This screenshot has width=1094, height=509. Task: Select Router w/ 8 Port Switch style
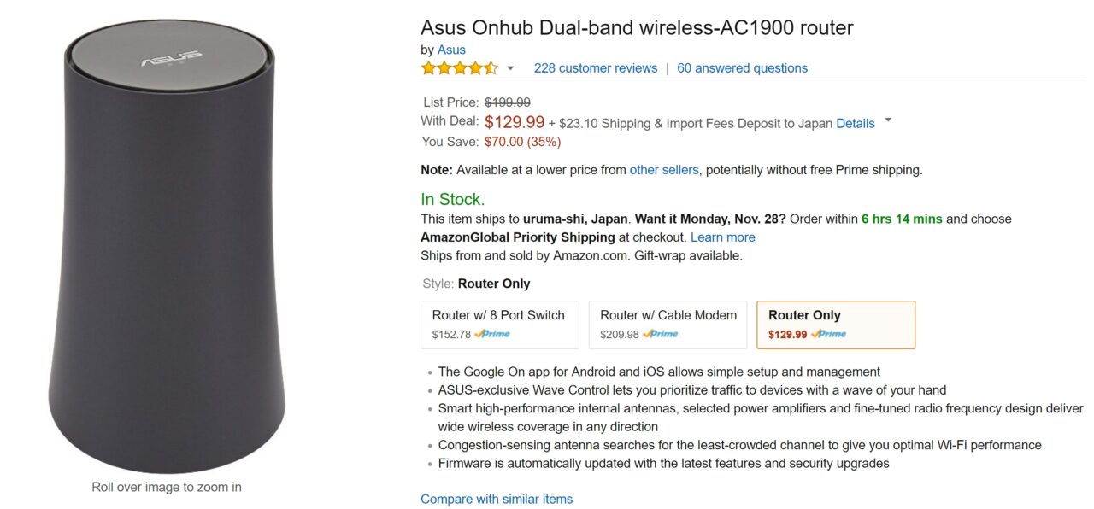[499, 325]
